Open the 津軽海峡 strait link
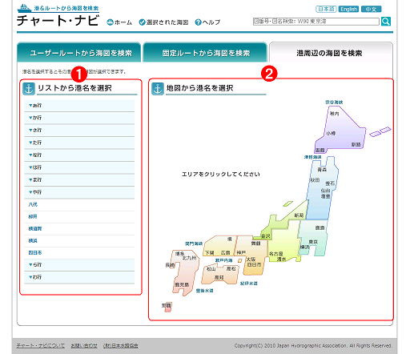Viewport: 410px width, 354px height. [312, 157]
